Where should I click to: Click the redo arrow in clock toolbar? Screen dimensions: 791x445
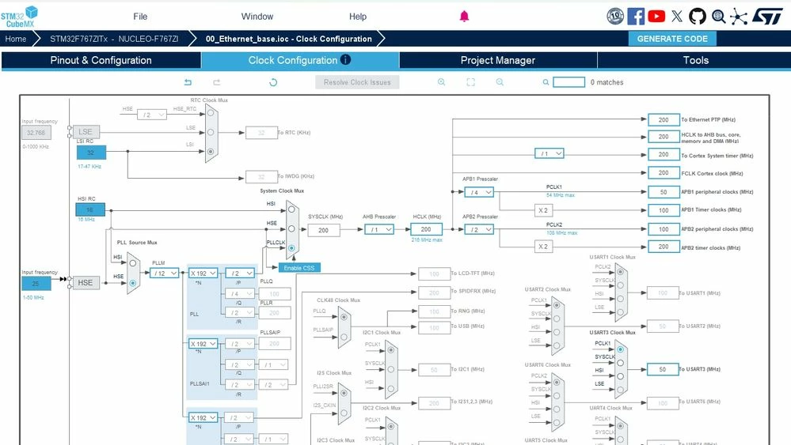[217, 82]
